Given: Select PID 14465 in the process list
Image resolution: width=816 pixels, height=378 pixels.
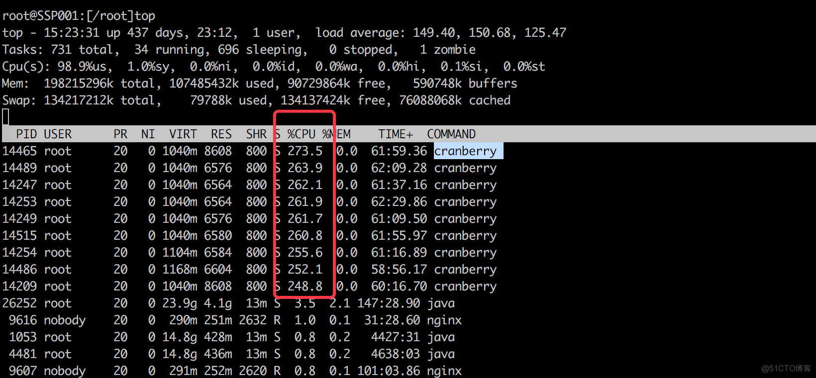Looking at the screenshot, I should [x=19, y=151].
